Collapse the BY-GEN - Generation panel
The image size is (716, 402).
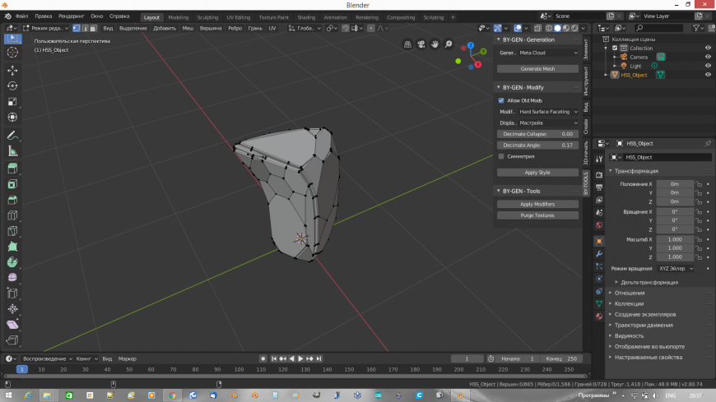(499, 39)
